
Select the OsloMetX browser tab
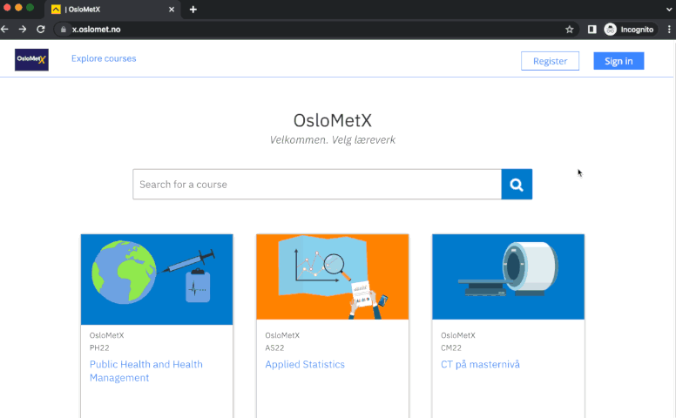[x=112, y=10]
